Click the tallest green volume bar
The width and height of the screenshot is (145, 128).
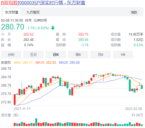pyautogui.click(x=36, y=122)
